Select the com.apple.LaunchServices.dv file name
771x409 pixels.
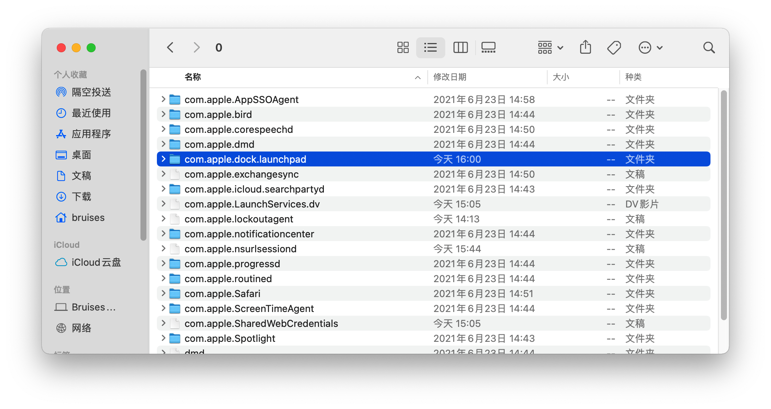[x=252, y=204]
